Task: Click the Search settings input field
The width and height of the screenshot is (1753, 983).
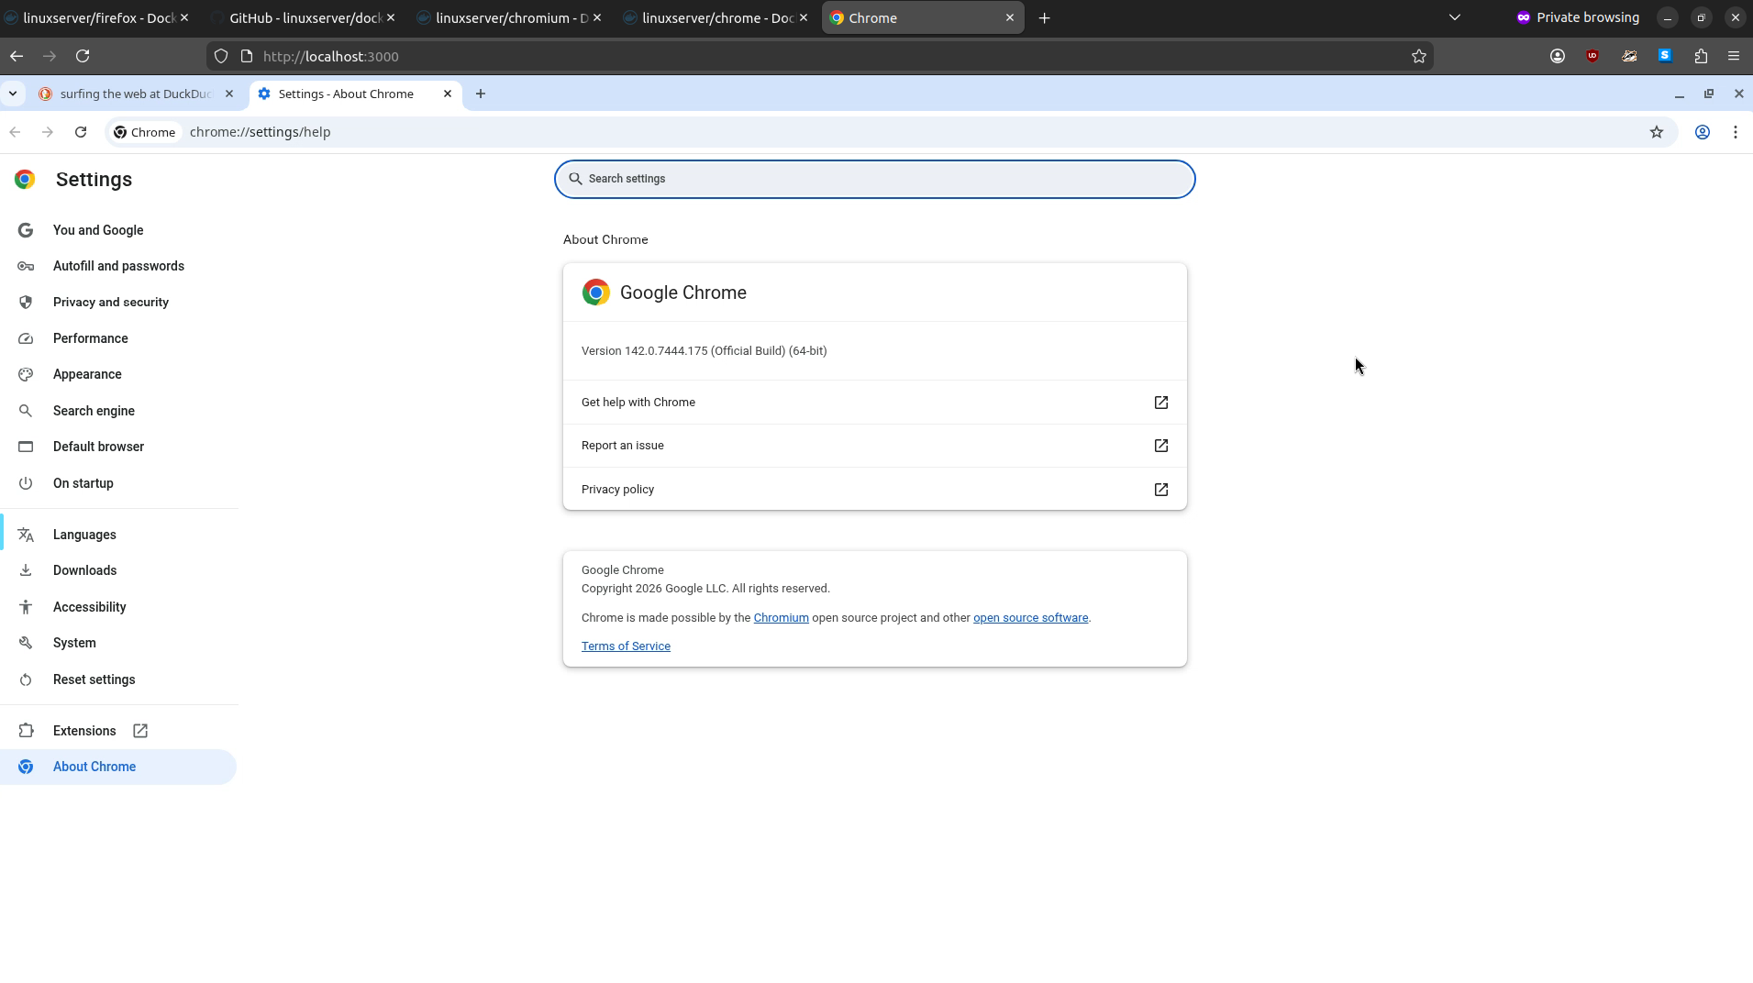Action: 874,179
